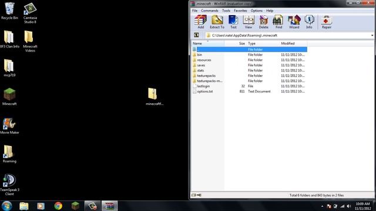Screen dimensions: 376x211
Task: Click the Add toolbar icon in WinRAR
Action: 200,22
